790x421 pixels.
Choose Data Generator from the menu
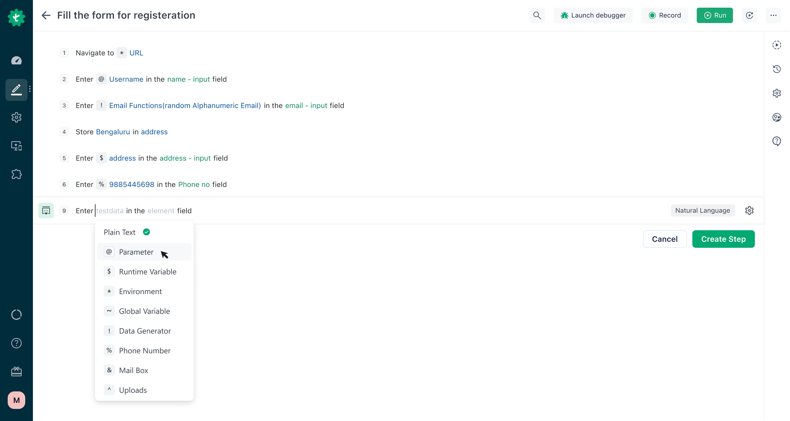click(145, 331)
